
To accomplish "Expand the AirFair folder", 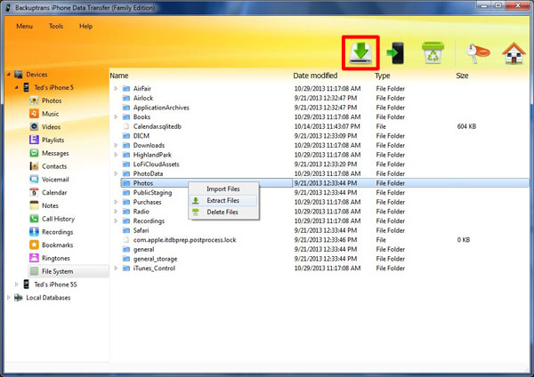I will point(116,88).
